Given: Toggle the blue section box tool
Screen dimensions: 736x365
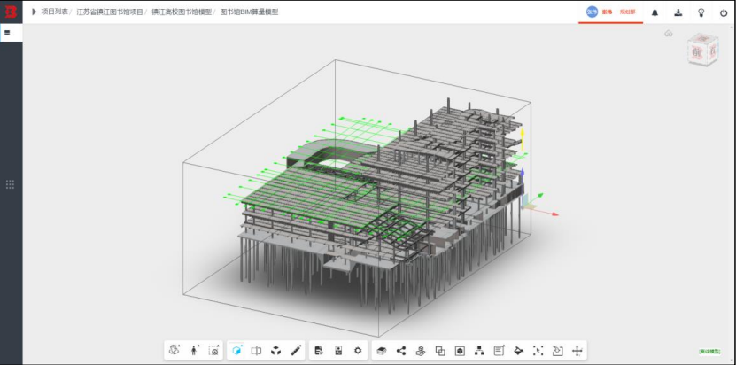Looking at the screenshot, I should [x=237, y=351].
